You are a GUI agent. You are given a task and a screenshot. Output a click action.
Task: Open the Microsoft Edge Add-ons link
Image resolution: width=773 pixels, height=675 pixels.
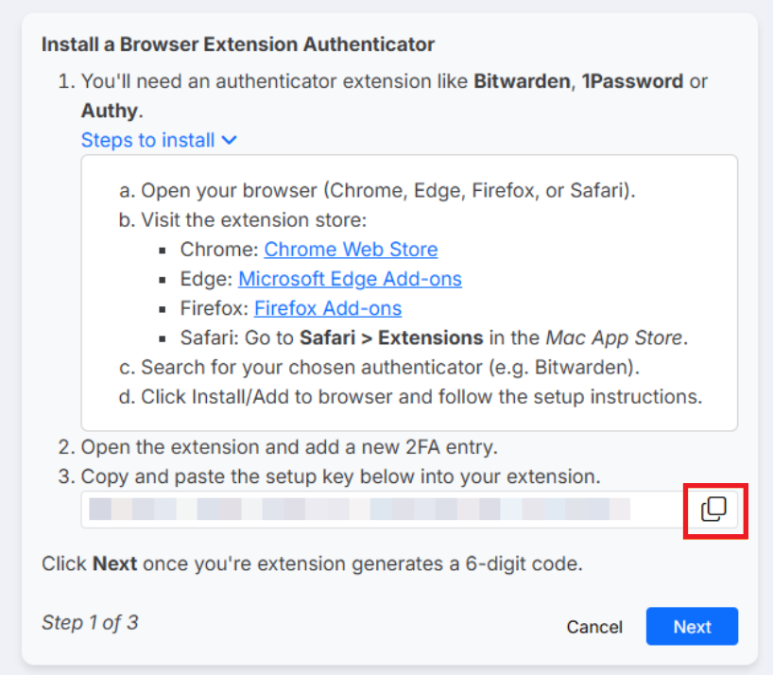click(x=350, y=279)
